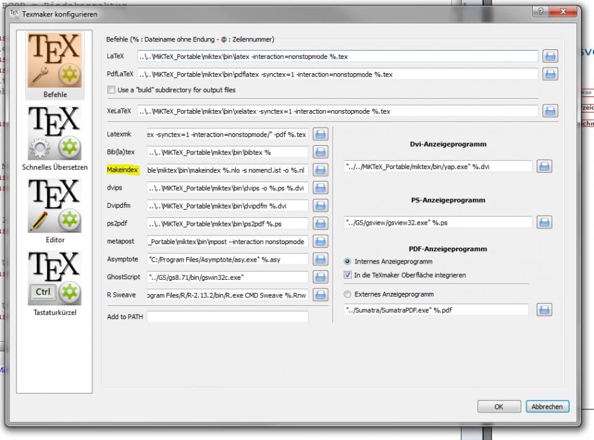Click the PS-Anzeigeprogramm heading
This screenshot has width=594, height=440.
click(448, 200)
